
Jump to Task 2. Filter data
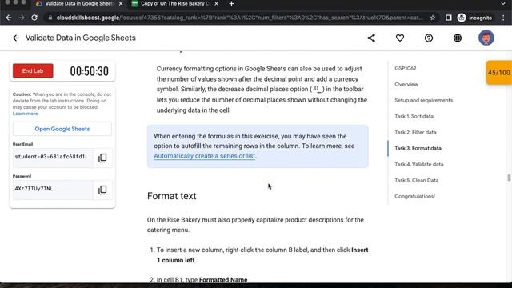415,132
